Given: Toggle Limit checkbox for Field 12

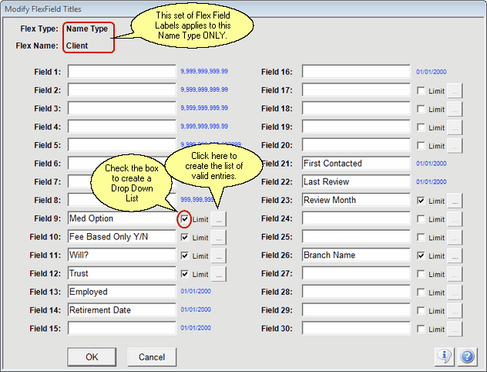Looking at the screenshot, I should pos(184,274).
